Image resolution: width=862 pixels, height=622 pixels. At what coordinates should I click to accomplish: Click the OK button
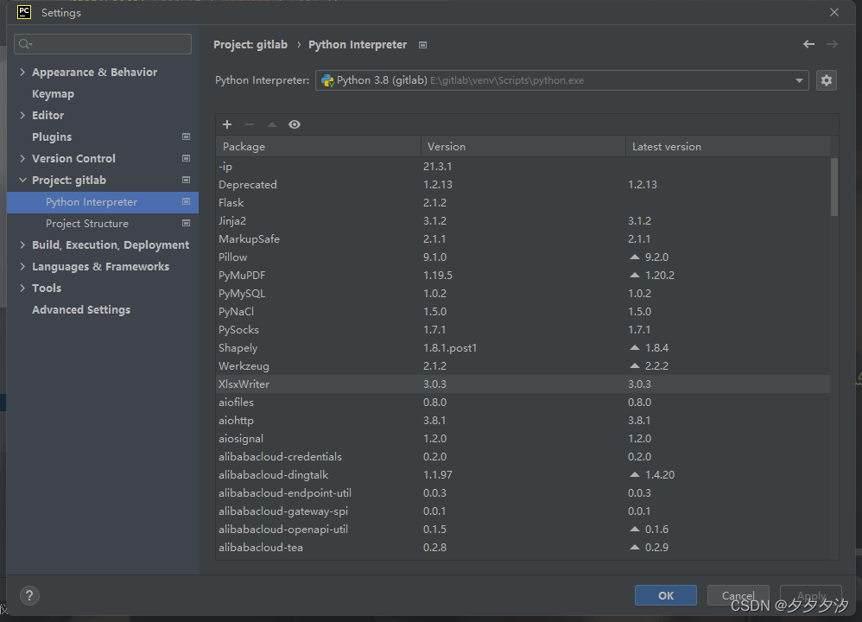[x=666, y=595]
